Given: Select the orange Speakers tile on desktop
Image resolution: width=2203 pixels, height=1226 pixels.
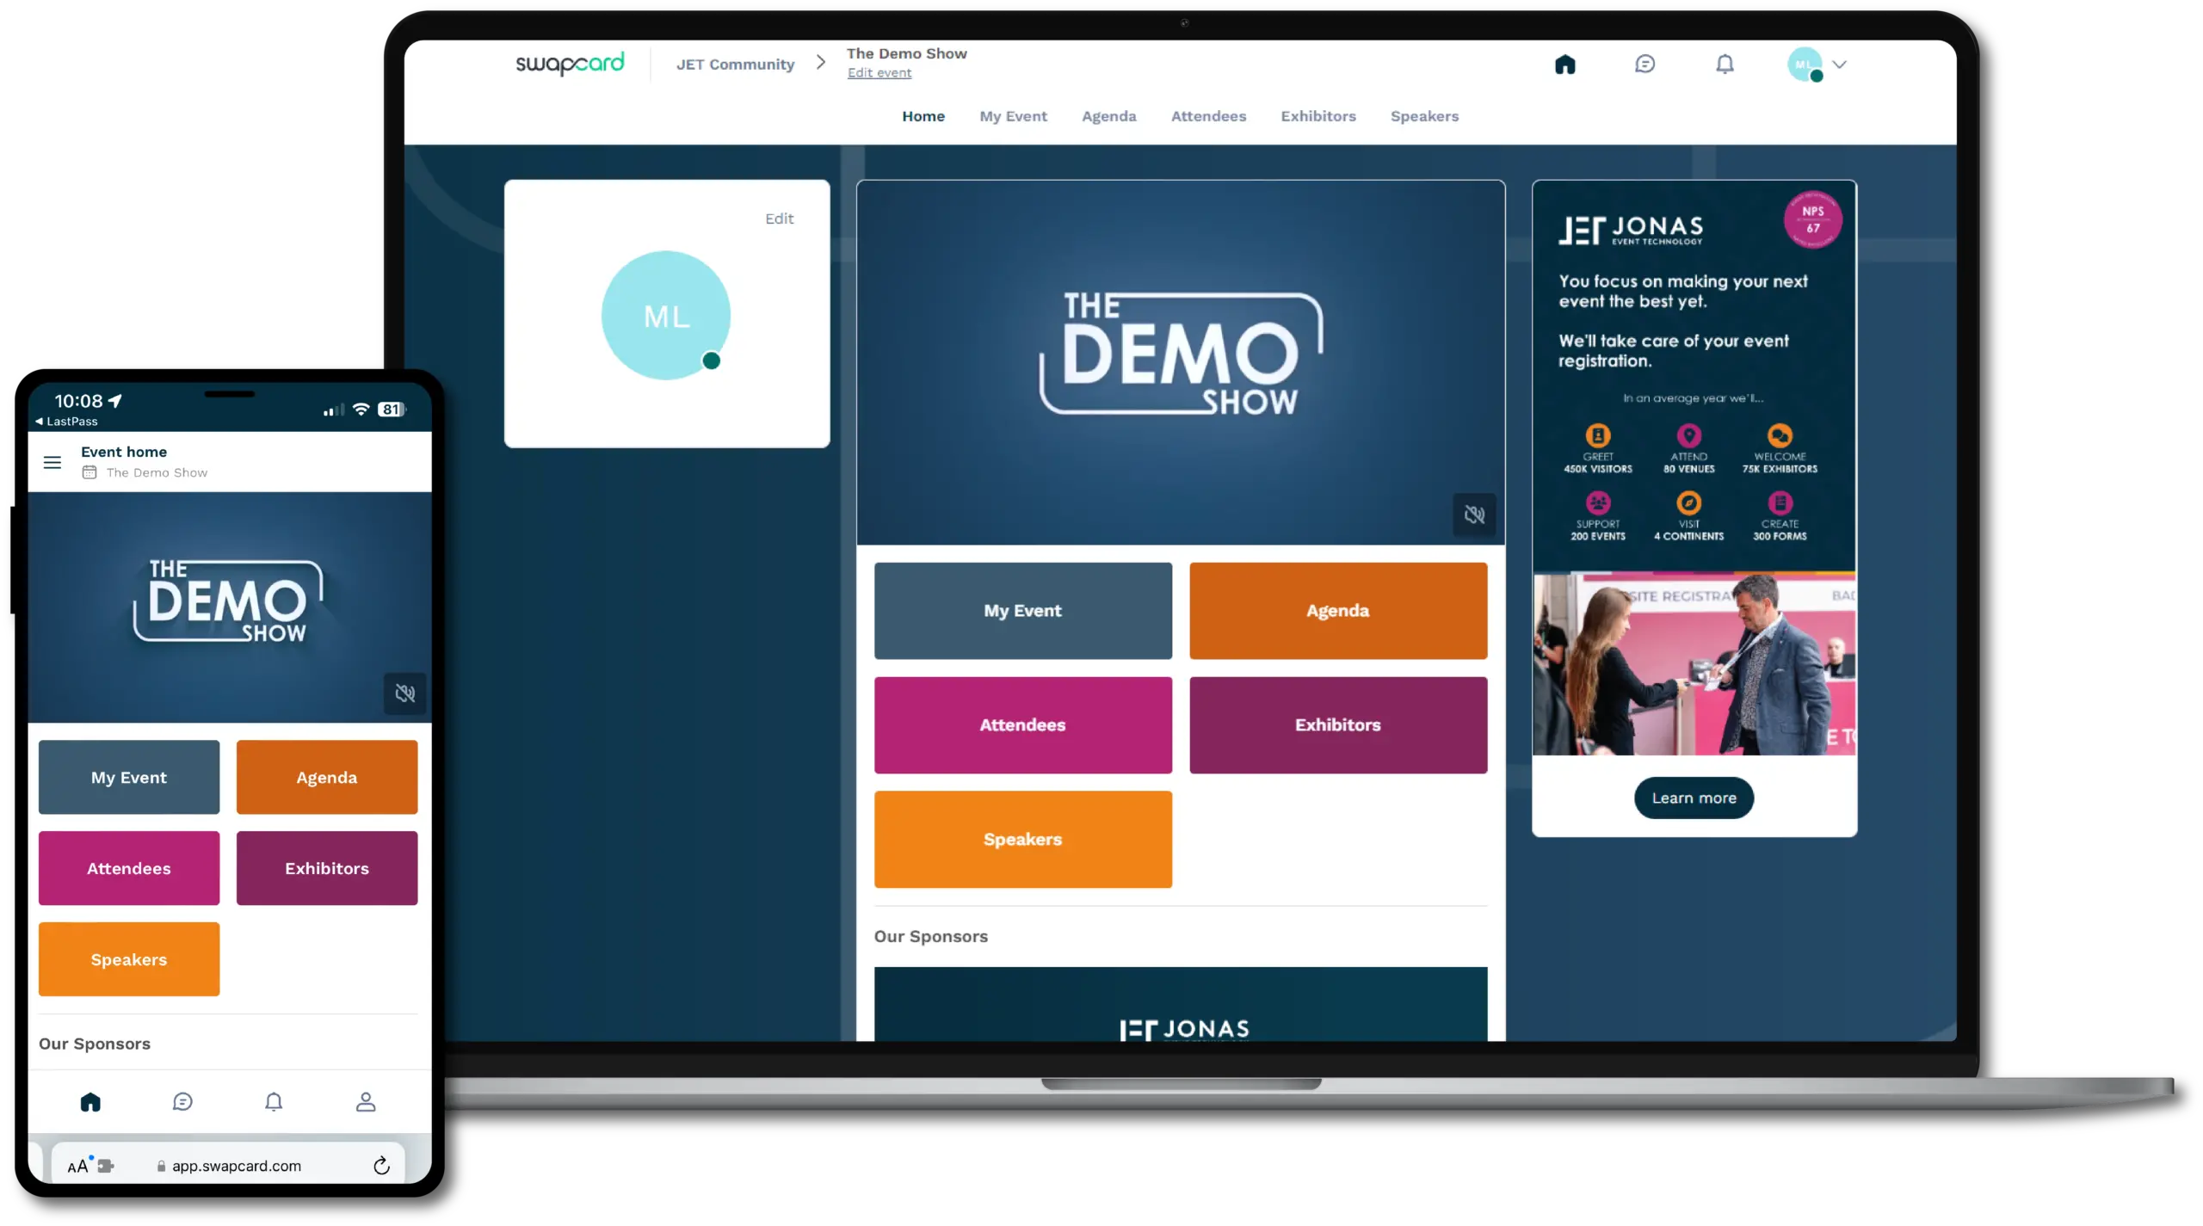Looking at the screenshot, I should pyautogui.click(x=1022, y=839).
